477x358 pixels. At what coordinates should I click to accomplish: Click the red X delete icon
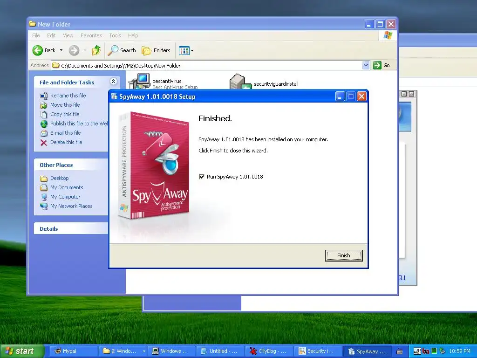pos(44,143)
